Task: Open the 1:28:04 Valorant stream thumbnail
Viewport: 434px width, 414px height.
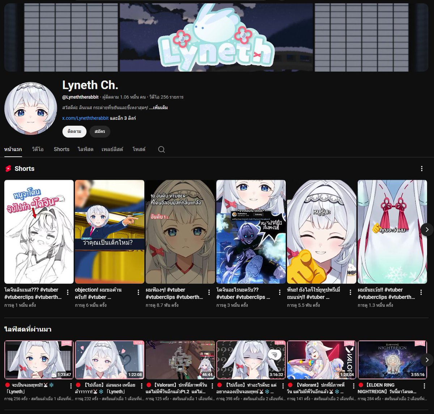Action: pyautogui.click(x=322, y=360)
